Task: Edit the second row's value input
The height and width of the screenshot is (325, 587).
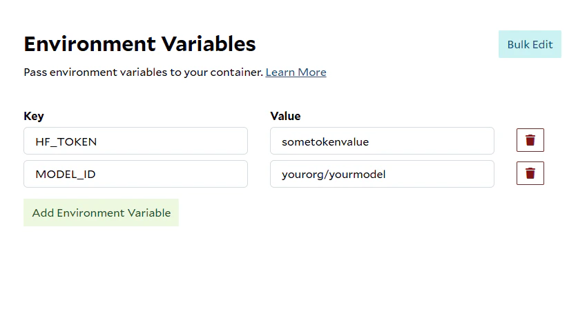Action: pos(382,174)
